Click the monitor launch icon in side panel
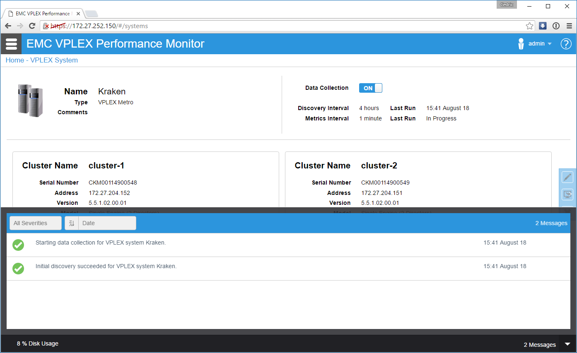 (567, 194)
